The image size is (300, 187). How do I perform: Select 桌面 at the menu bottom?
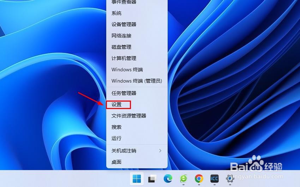tap(137, 162)
